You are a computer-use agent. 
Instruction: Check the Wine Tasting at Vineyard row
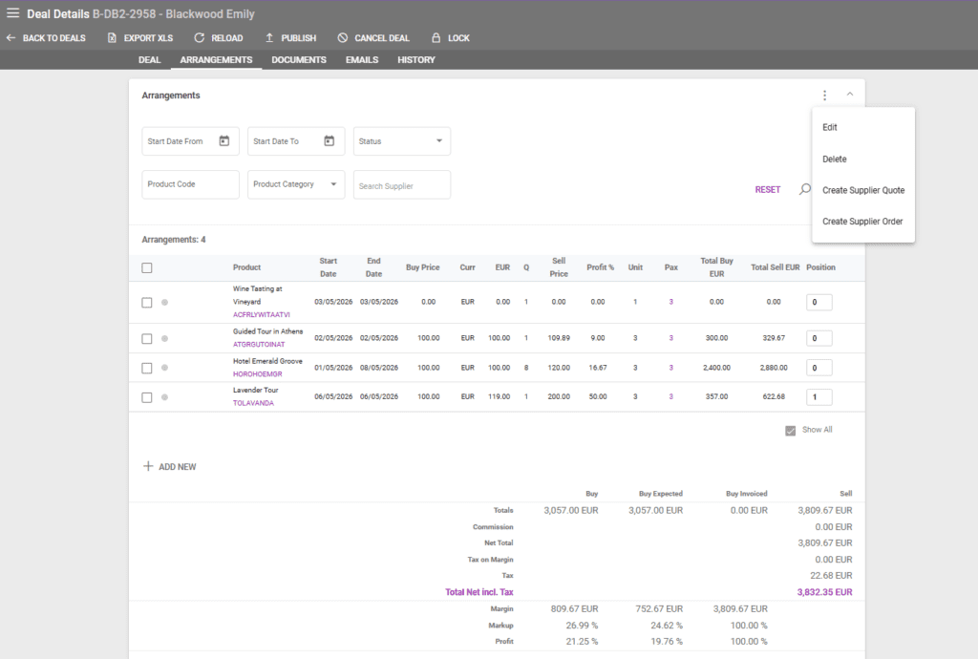147,303
